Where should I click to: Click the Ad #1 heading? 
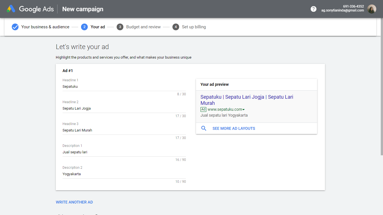(x=68, y=71)
